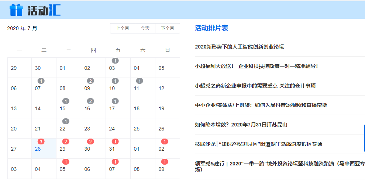Click the red badge 3 on July 28
The height and width of the screenshot is (190, 365).
click(x=41, y=141)
